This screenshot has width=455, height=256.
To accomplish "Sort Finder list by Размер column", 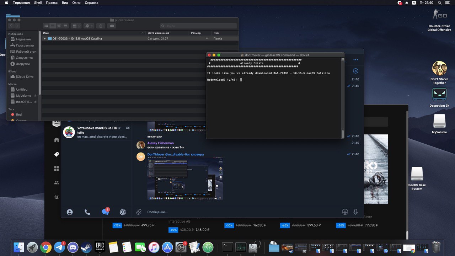I will [200, 33].
